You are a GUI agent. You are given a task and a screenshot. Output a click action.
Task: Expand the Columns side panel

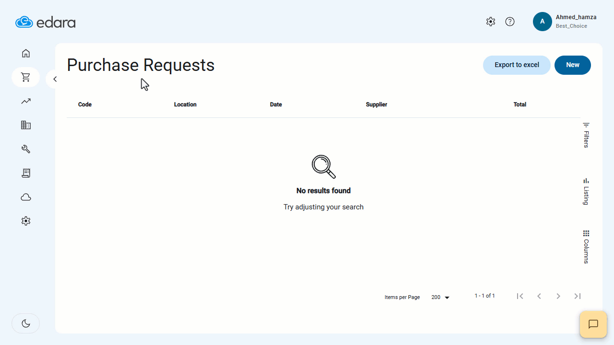pyautogui.click(x=586, y=247)
